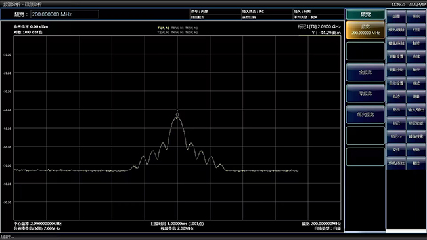Open the 标记 (marker) menu
Screen dimensions: 427x240
tap(396, 123)
